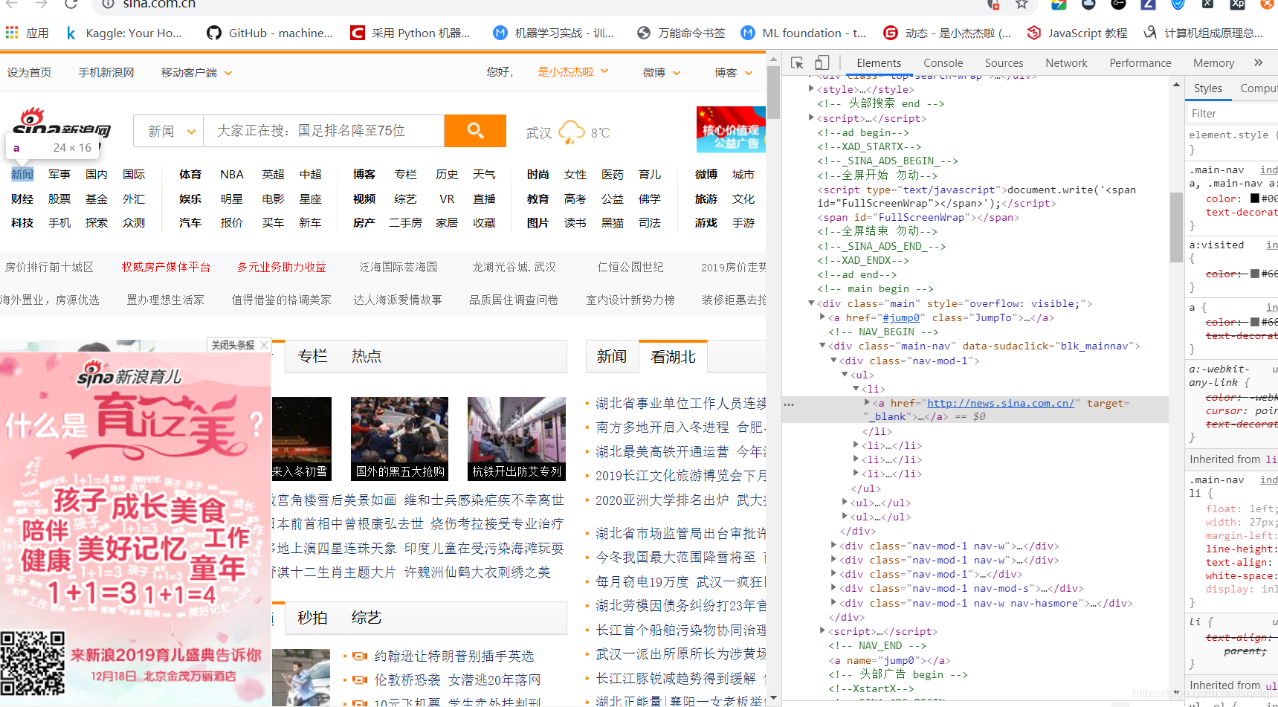Open the 动态 - 是小杰杰啦 bookmark
Image resolution: width=1278 pixels, height=707 pixels.
pyautogui.click(x=947, y=33)
